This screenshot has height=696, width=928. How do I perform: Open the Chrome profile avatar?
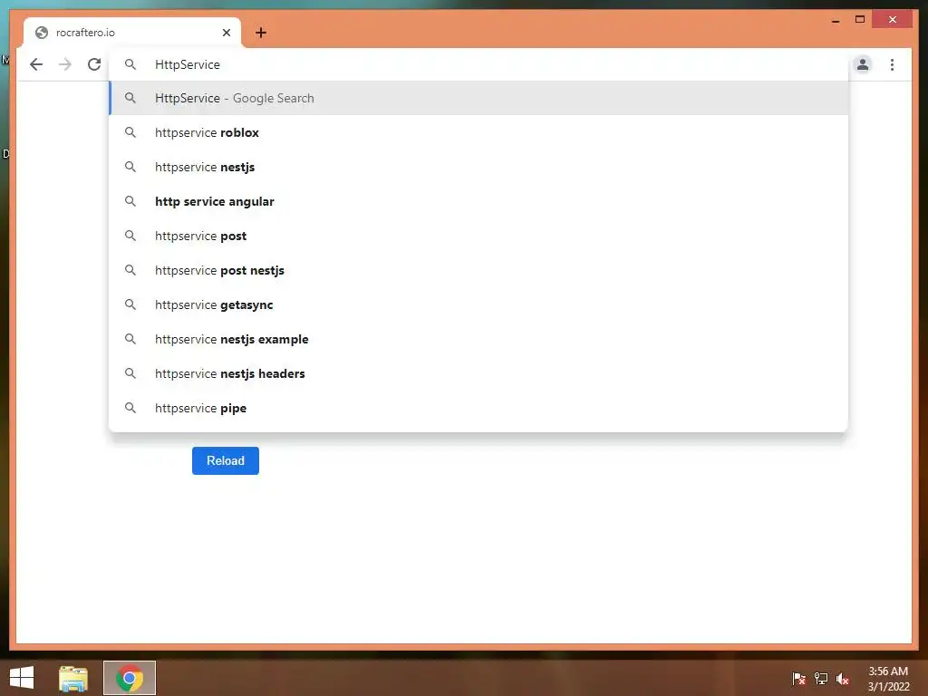pyautogui.click(x=863, y=64)
